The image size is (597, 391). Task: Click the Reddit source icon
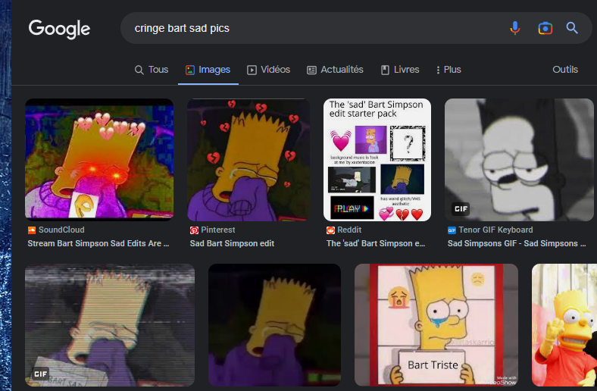click(330, 230)
